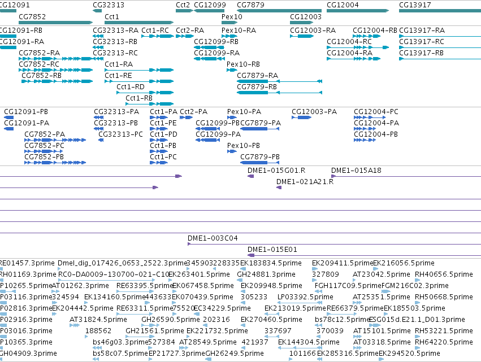Select the CG7852 gene label
This screenshot has height=362, width=481.
[32, 16]
